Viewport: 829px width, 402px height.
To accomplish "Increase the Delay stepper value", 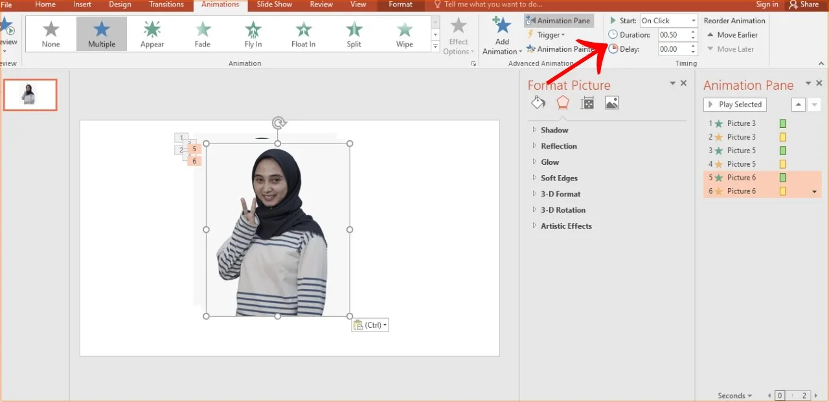I will (693, 46).
